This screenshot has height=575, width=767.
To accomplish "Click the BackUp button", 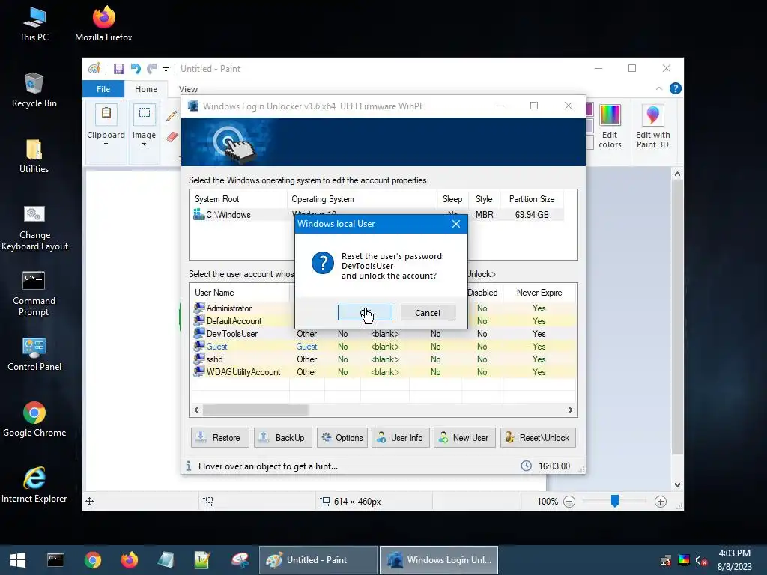I will point(282,437).
